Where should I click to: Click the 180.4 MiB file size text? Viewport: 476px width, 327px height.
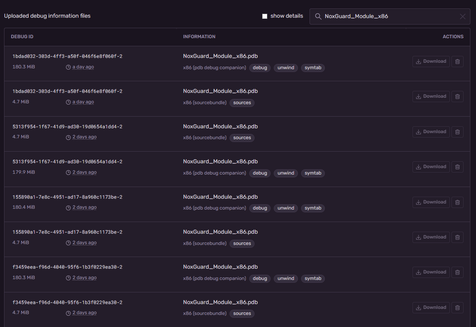(24, 208)
